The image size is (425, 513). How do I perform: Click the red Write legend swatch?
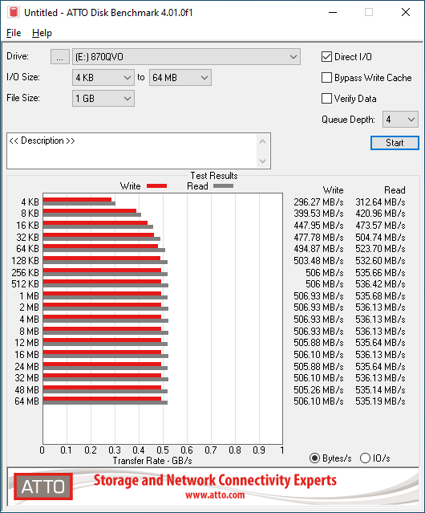tap(157, 185)
